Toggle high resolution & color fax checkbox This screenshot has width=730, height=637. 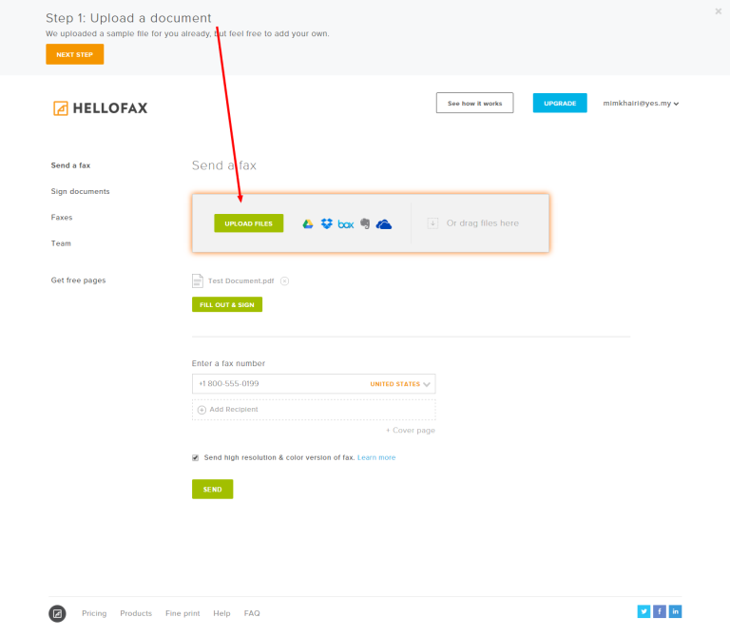coord(196,457)
